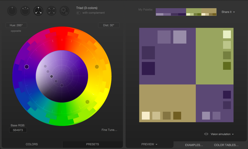Click the topmost lightest shade dot in inner circle

[45, 66]
